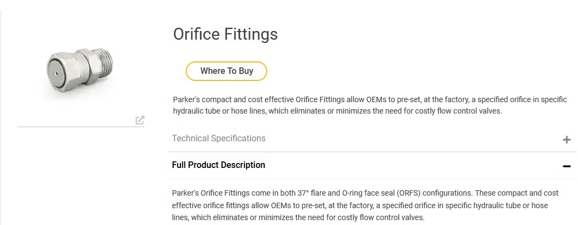Viewport: 578px width, 225px height.
Task: Expand Technical Specifications using the plus icon
Action: point(567,140)
